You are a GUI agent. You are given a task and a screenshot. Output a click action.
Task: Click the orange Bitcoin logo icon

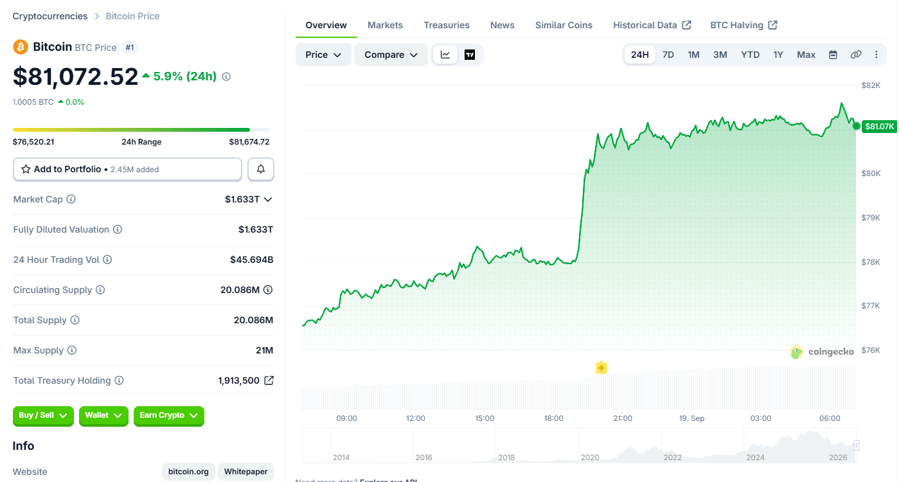tap(20, 47)
